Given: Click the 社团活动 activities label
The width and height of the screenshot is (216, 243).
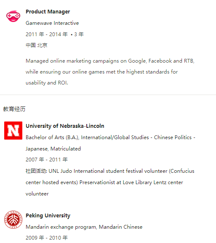Looking at the screenshot, I should pos(37,171).
